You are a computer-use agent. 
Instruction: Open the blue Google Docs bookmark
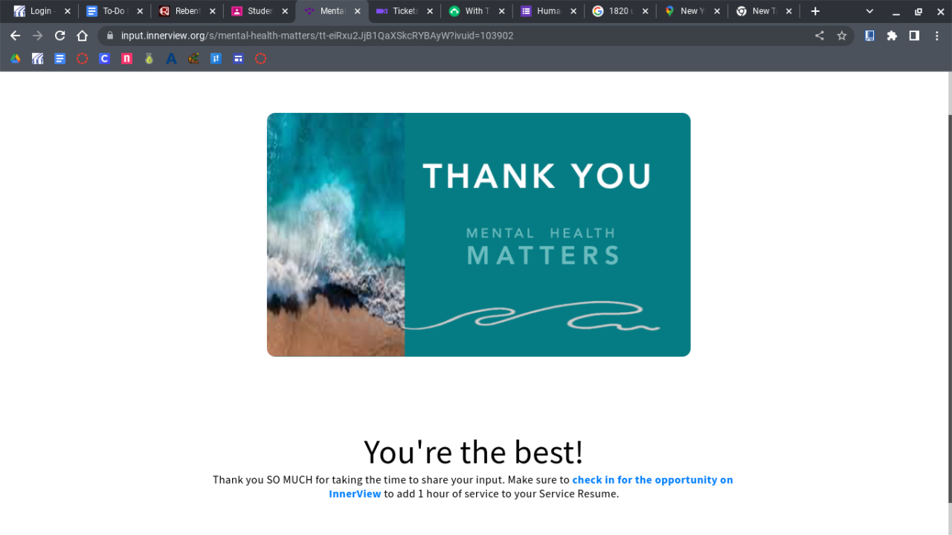[59, 59]
